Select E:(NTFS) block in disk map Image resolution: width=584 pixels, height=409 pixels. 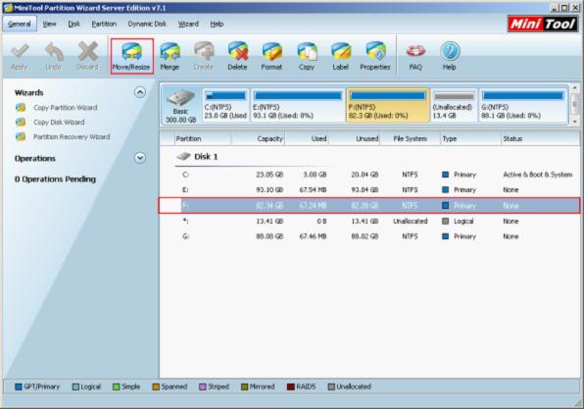(298, 105)
